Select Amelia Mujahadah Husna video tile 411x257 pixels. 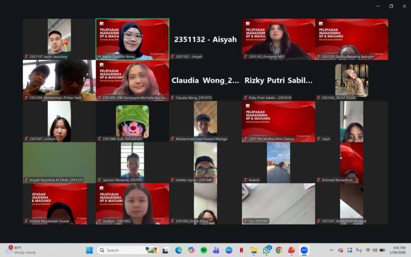click(59, 204)
